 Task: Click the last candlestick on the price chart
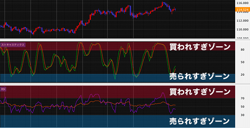175,9
